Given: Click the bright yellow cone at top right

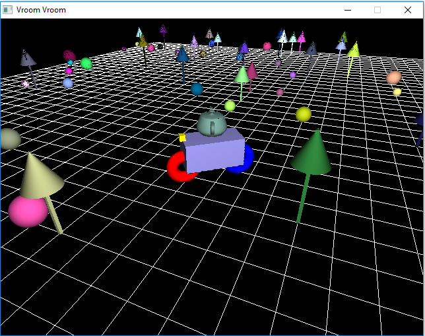Looking at the screenshot, I should tap(354, 50).
